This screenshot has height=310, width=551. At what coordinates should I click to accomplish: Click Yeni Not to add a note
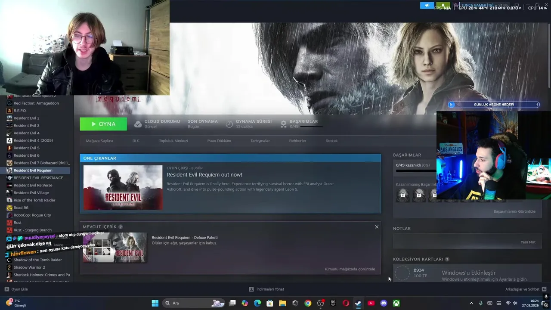point(528,242)
